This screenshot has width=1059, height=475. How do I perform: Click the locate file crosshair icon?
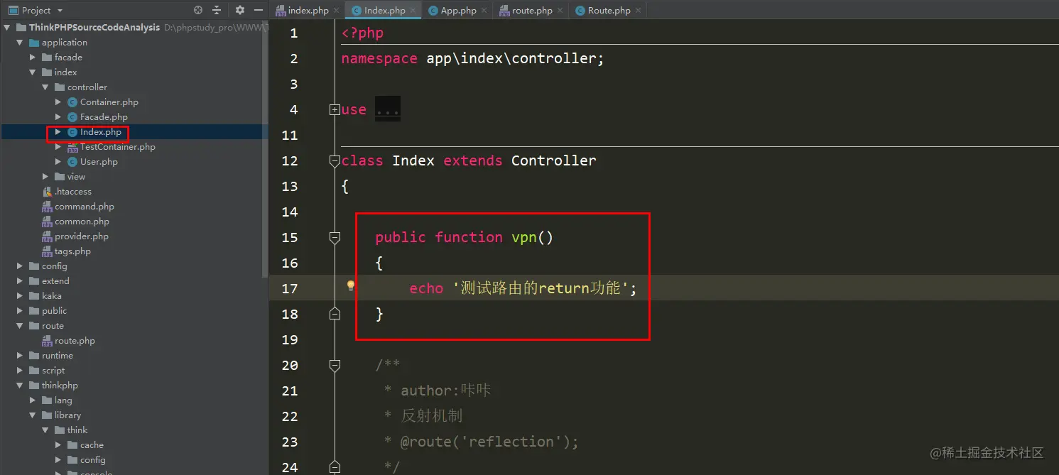pyautogui.click(x=198, y=10)
